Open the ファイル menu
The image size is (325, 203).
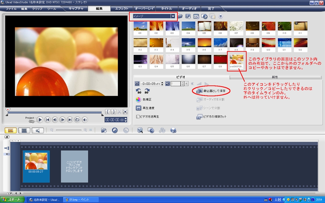[x=11, y=9]
